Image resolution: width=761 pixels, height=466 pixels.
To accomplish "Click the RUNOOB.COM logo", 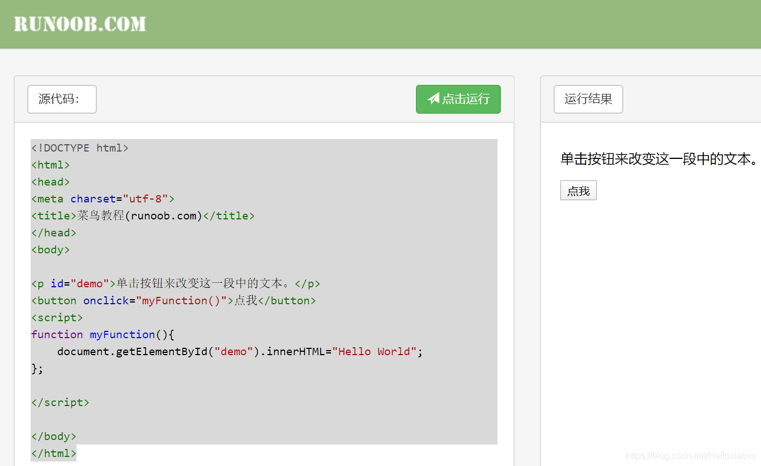I will pos(80,24).
